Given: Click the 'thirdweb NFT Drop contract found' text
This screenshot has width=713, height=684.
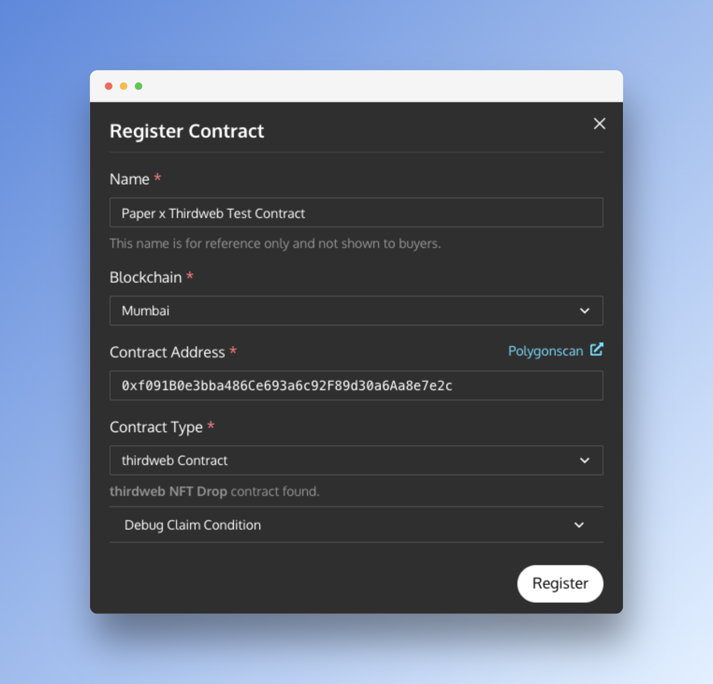Looking at the screenshot, I should pyautogui.click(x=214, y=491).
